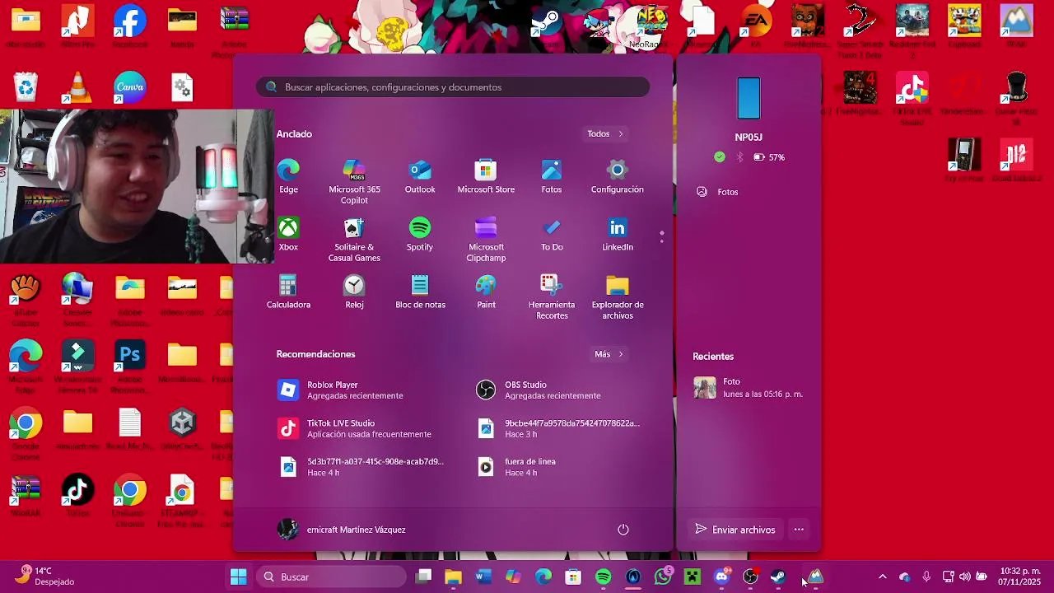Open LinkedIn pinned app
The image size is (1054, 593).
(618, 235)
